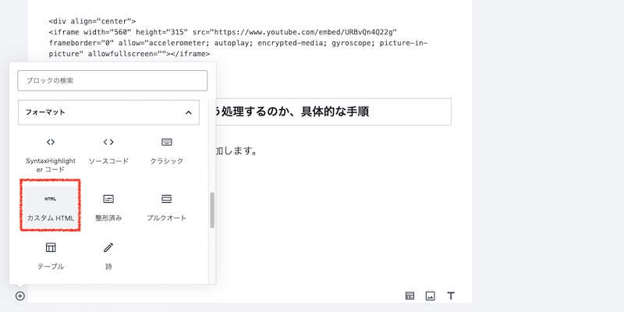The height and width of the screenshot is (312, 624).
Task: Insert a テーブル block
Action: click(x=51, y=256)
